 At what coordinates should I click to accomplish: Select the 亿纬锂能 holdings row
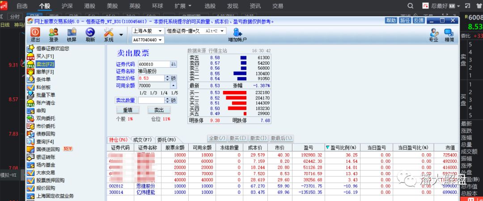point(283,192)
